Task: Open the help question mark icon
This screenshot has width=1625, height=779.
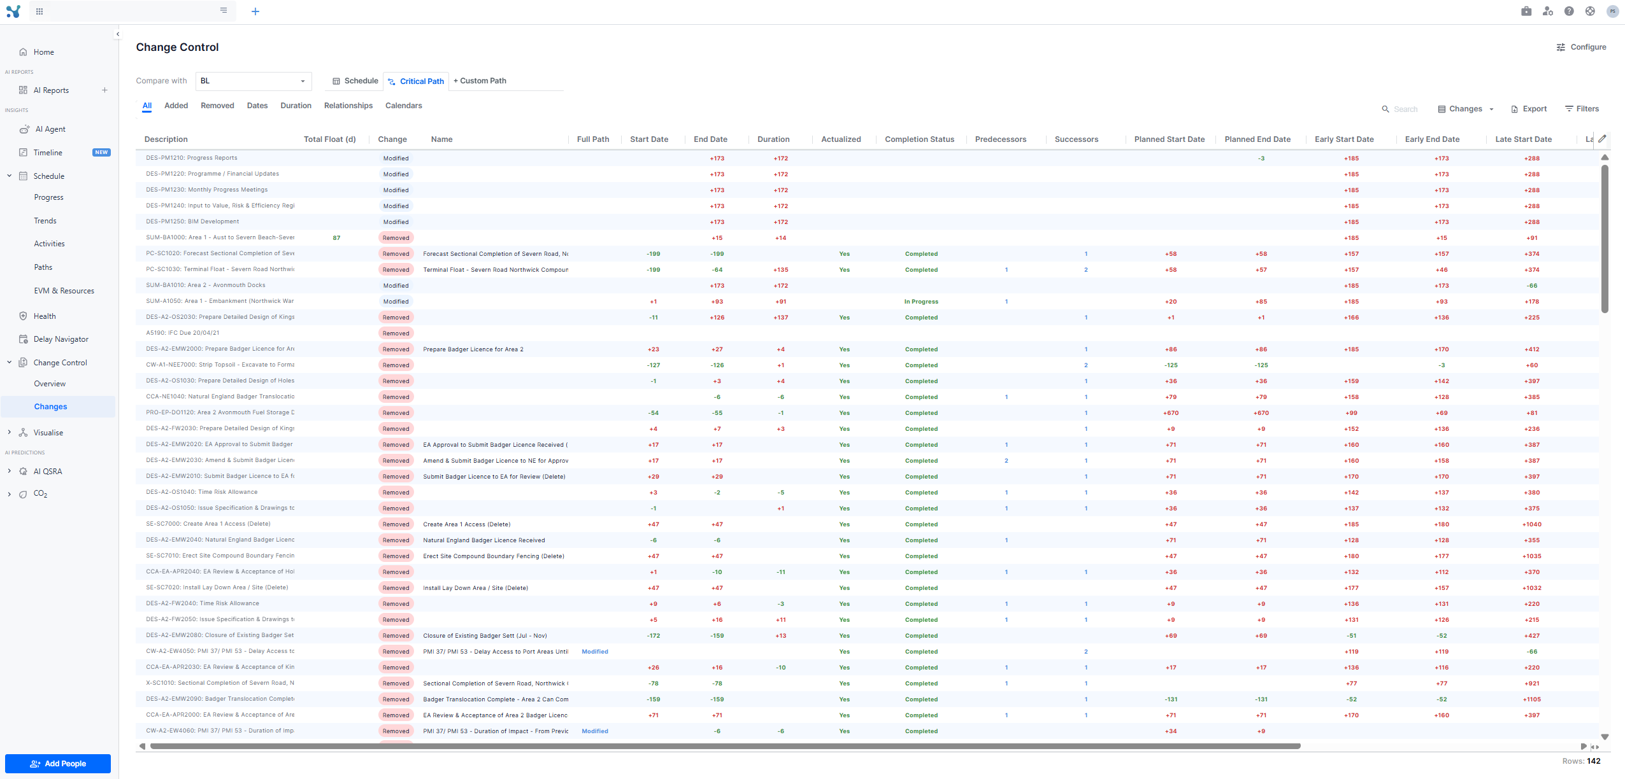Action: point(1569,11)
